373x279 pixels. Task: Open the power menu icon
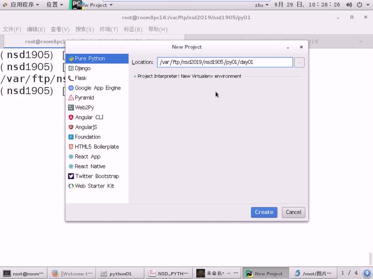coord(359,5)
